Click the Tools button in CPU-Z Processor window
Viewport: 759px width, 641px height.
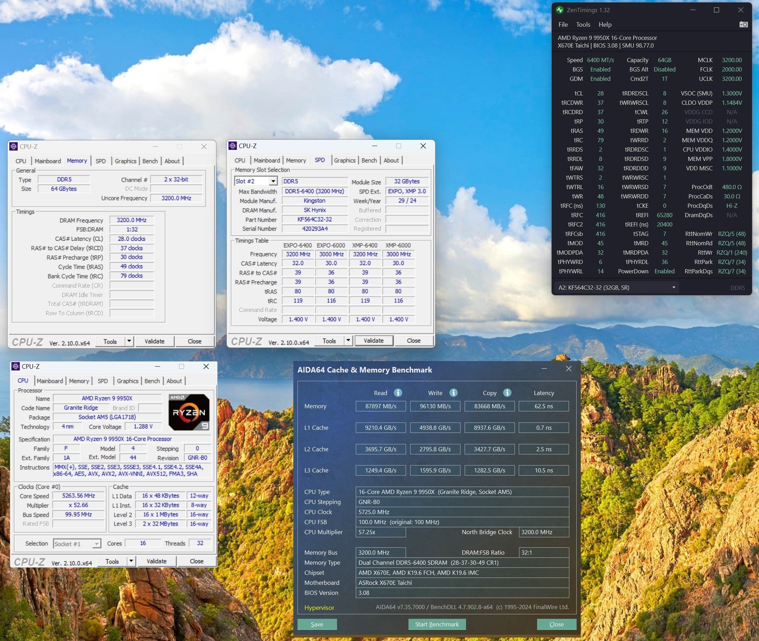(112, 561)
